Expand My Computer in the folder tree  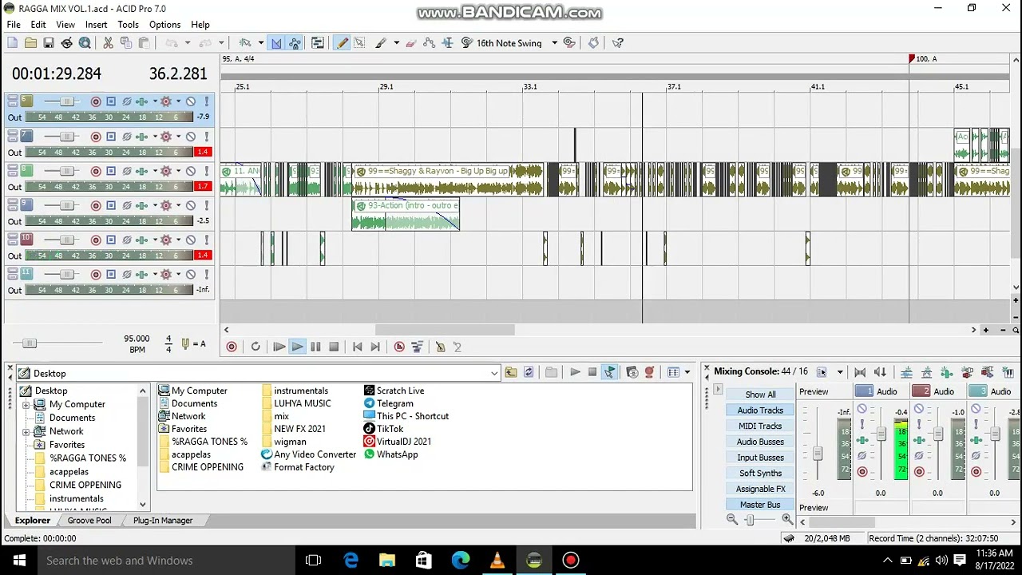tap(26, 405)
